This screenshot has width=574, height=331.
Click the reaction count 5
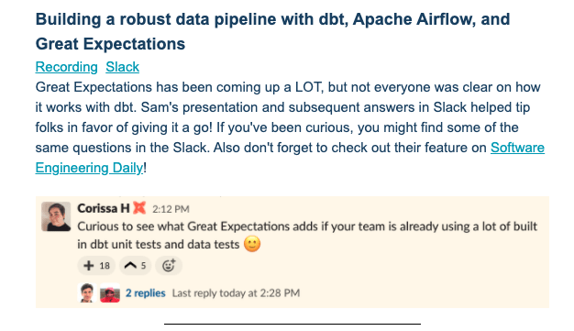[x=143, y=266]
